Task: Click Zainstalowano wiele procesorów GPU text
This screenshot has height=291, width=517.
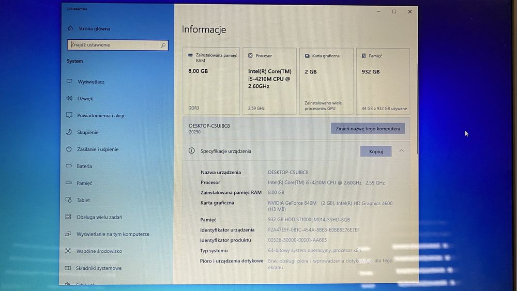Action: point(323,105)
